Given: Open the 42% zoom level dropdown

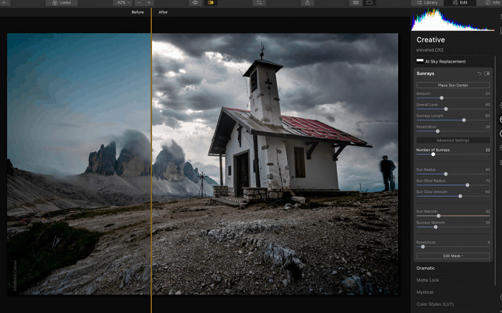Looking at the screenshot, I should 123,3.
